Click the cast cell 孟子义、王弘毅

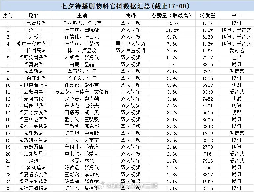[82, 119]
